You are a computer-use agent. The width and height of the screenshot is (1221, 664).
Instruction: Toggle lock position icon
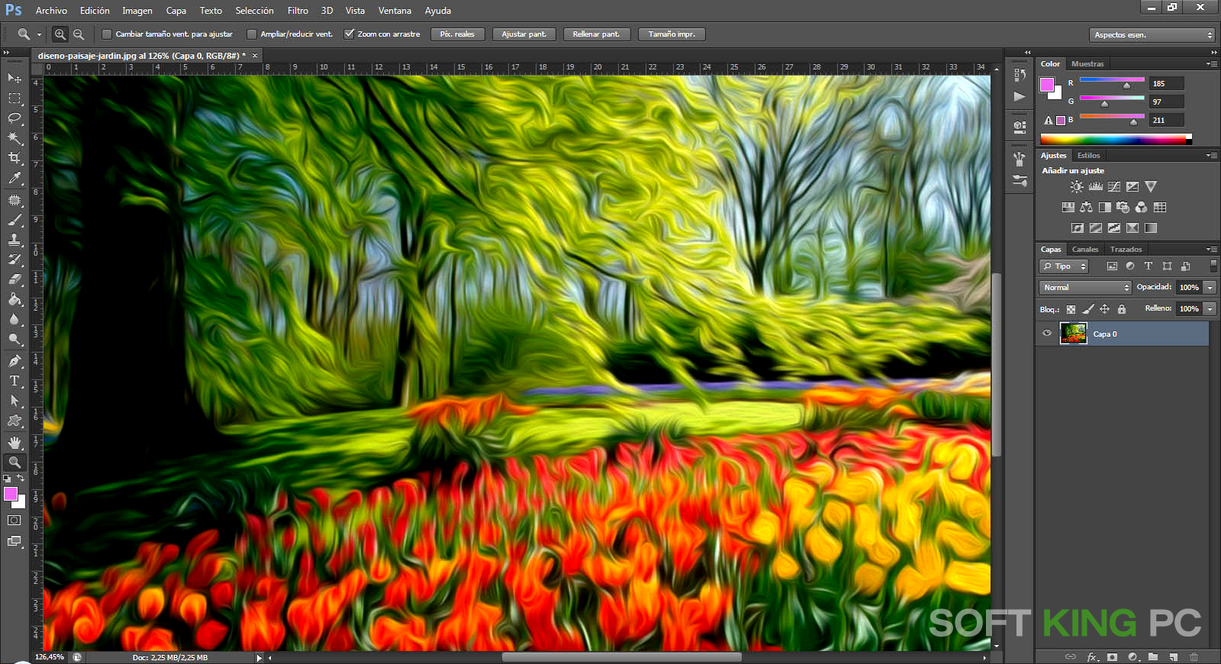(x=1105, y=309)
